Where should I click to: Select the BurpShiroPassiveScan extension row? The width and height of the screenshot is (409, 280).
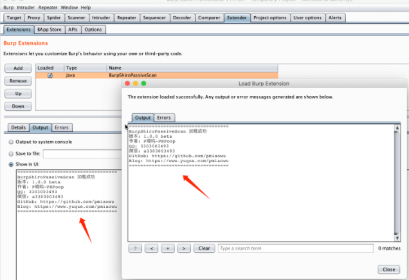point(157,75)
